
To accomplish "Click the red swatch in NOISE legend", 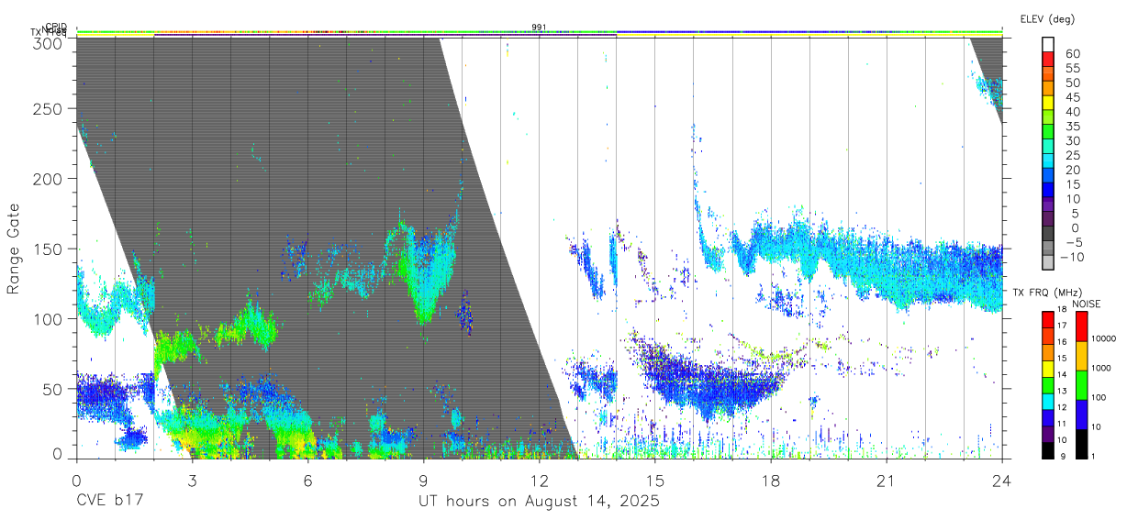I will 1081,326.
